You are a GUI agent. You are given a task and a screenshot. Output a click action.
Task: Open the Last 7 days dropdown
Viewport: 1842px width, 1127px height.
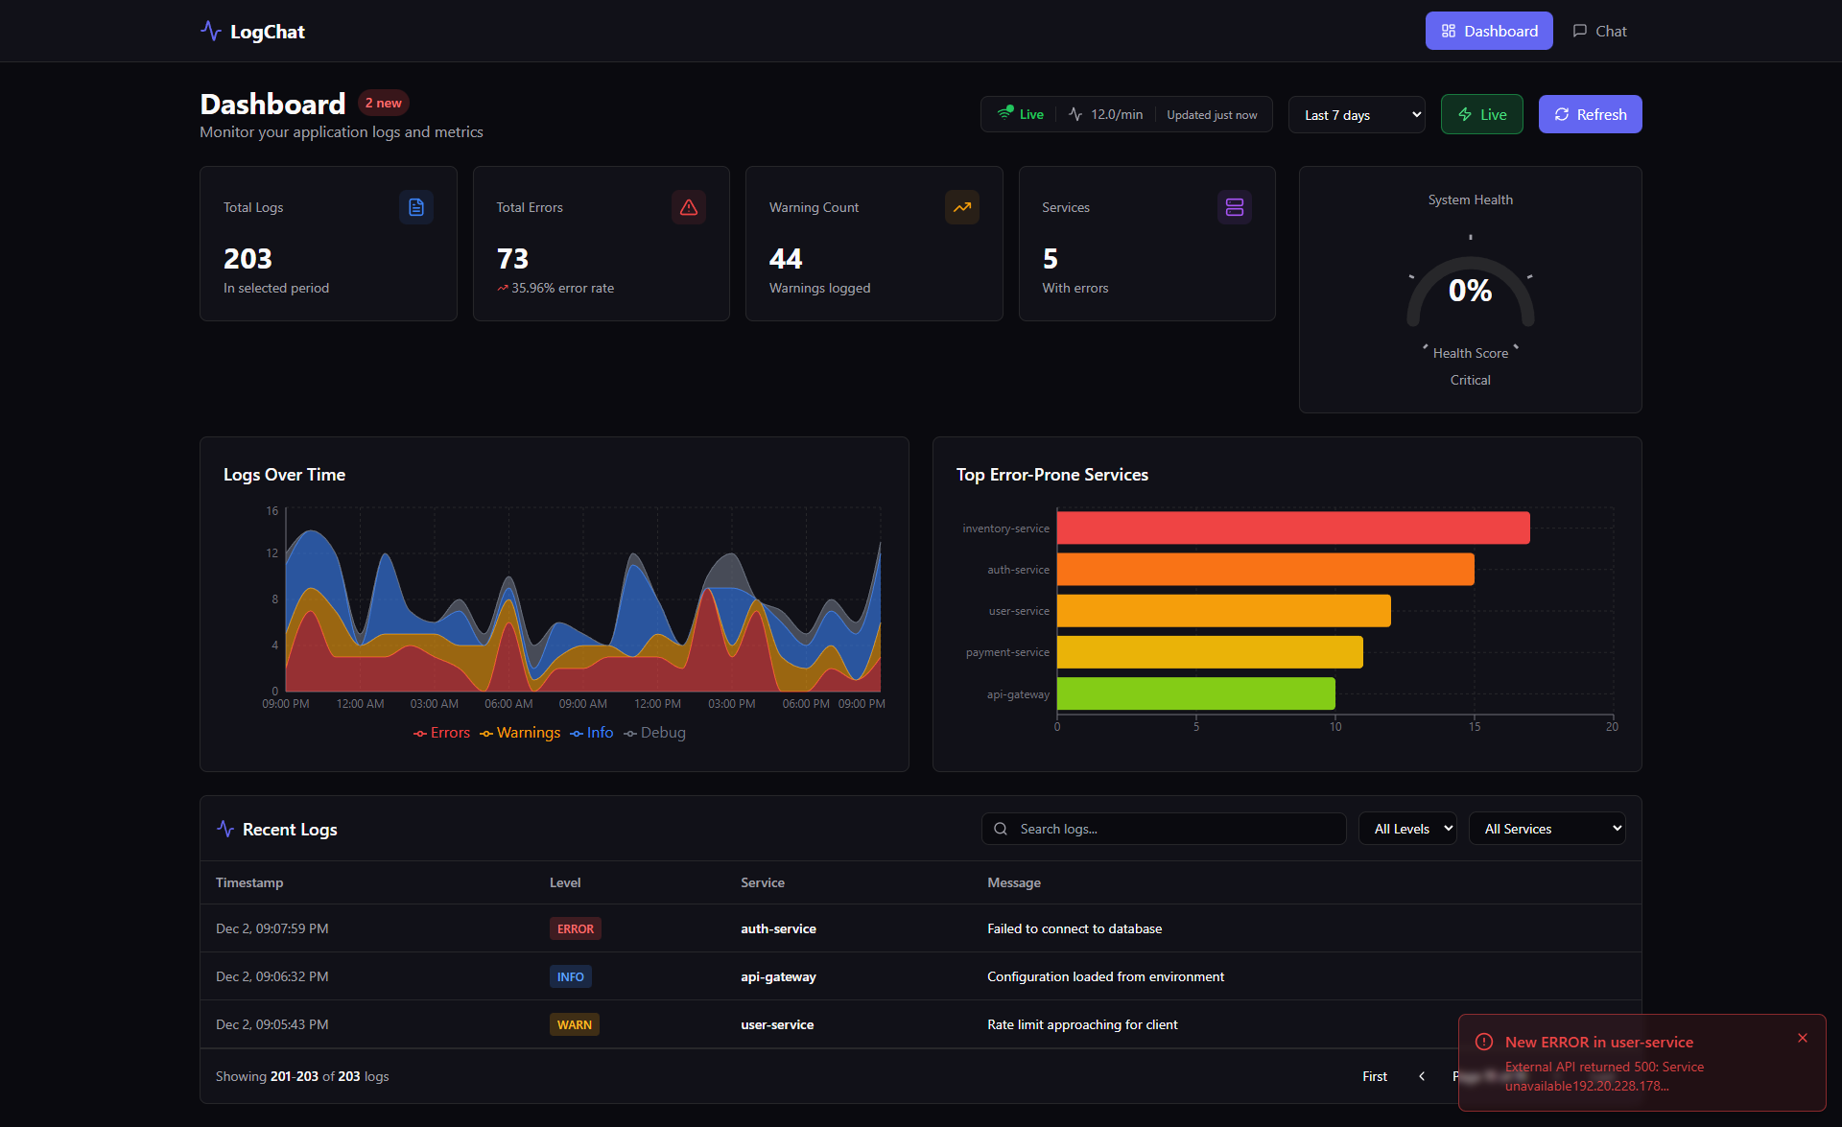1357,115
